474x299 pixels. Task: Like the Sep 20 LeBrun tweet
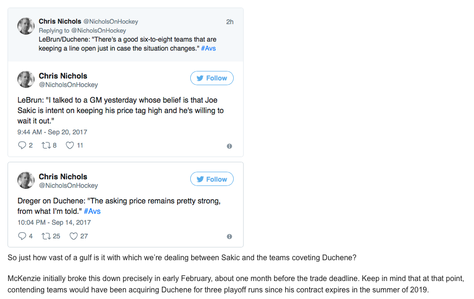point(70,145)
